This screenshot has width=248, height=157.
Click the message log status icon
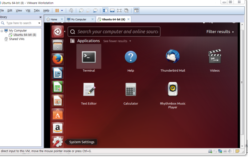click(237, 151)
